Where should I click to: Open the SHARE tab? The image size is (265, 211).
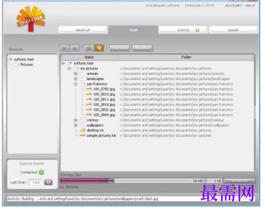click(233, 30)
